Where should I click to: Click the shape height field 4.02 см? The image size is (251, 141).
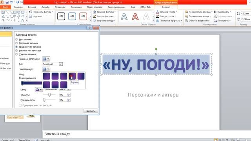click(246, 14)
